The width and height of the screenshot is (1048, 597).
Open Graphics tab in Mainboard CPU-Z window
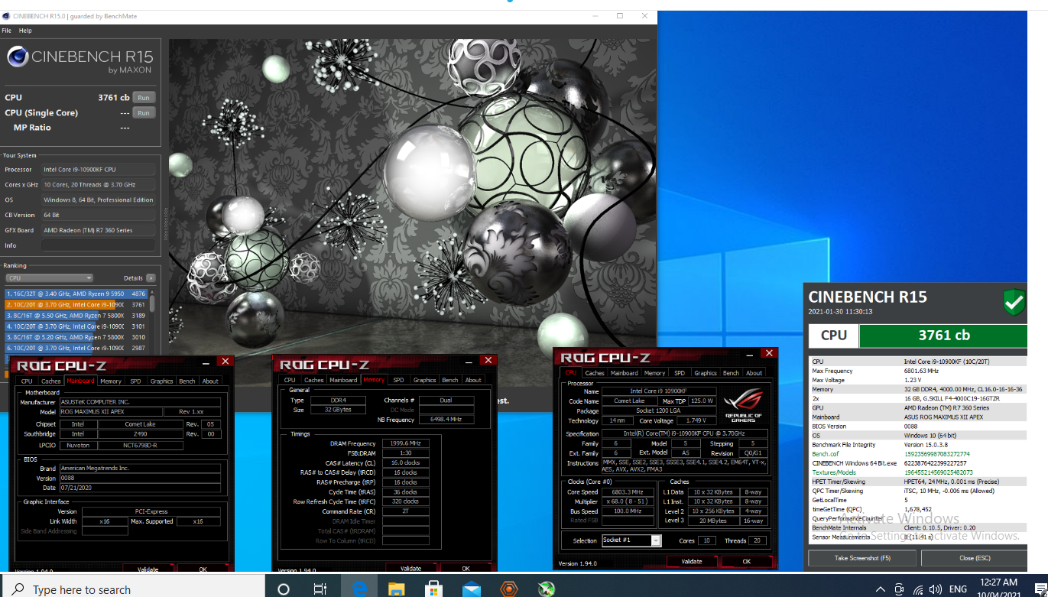[162, 381]
